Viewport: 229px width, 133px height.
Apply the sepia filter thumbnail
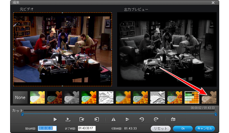[209, 97]
